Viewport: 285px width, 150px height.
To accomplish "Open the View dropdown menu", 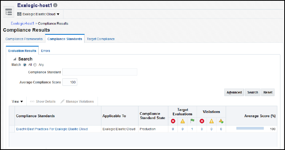I will (x=17, y=102).
